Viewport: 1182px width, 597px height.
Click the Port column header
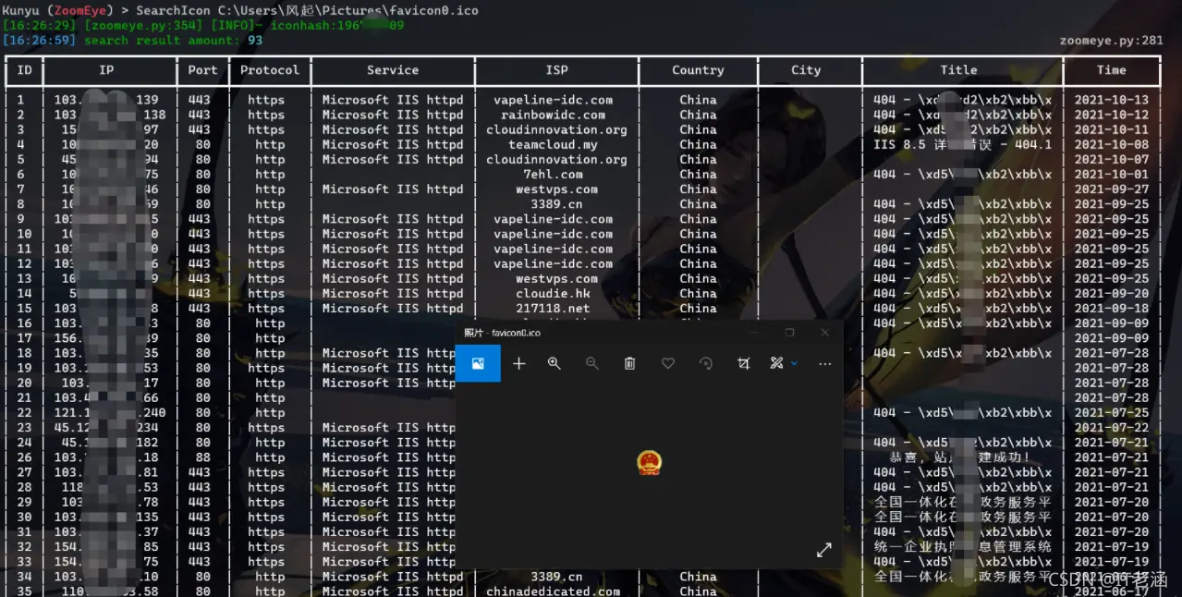[203, 70]
